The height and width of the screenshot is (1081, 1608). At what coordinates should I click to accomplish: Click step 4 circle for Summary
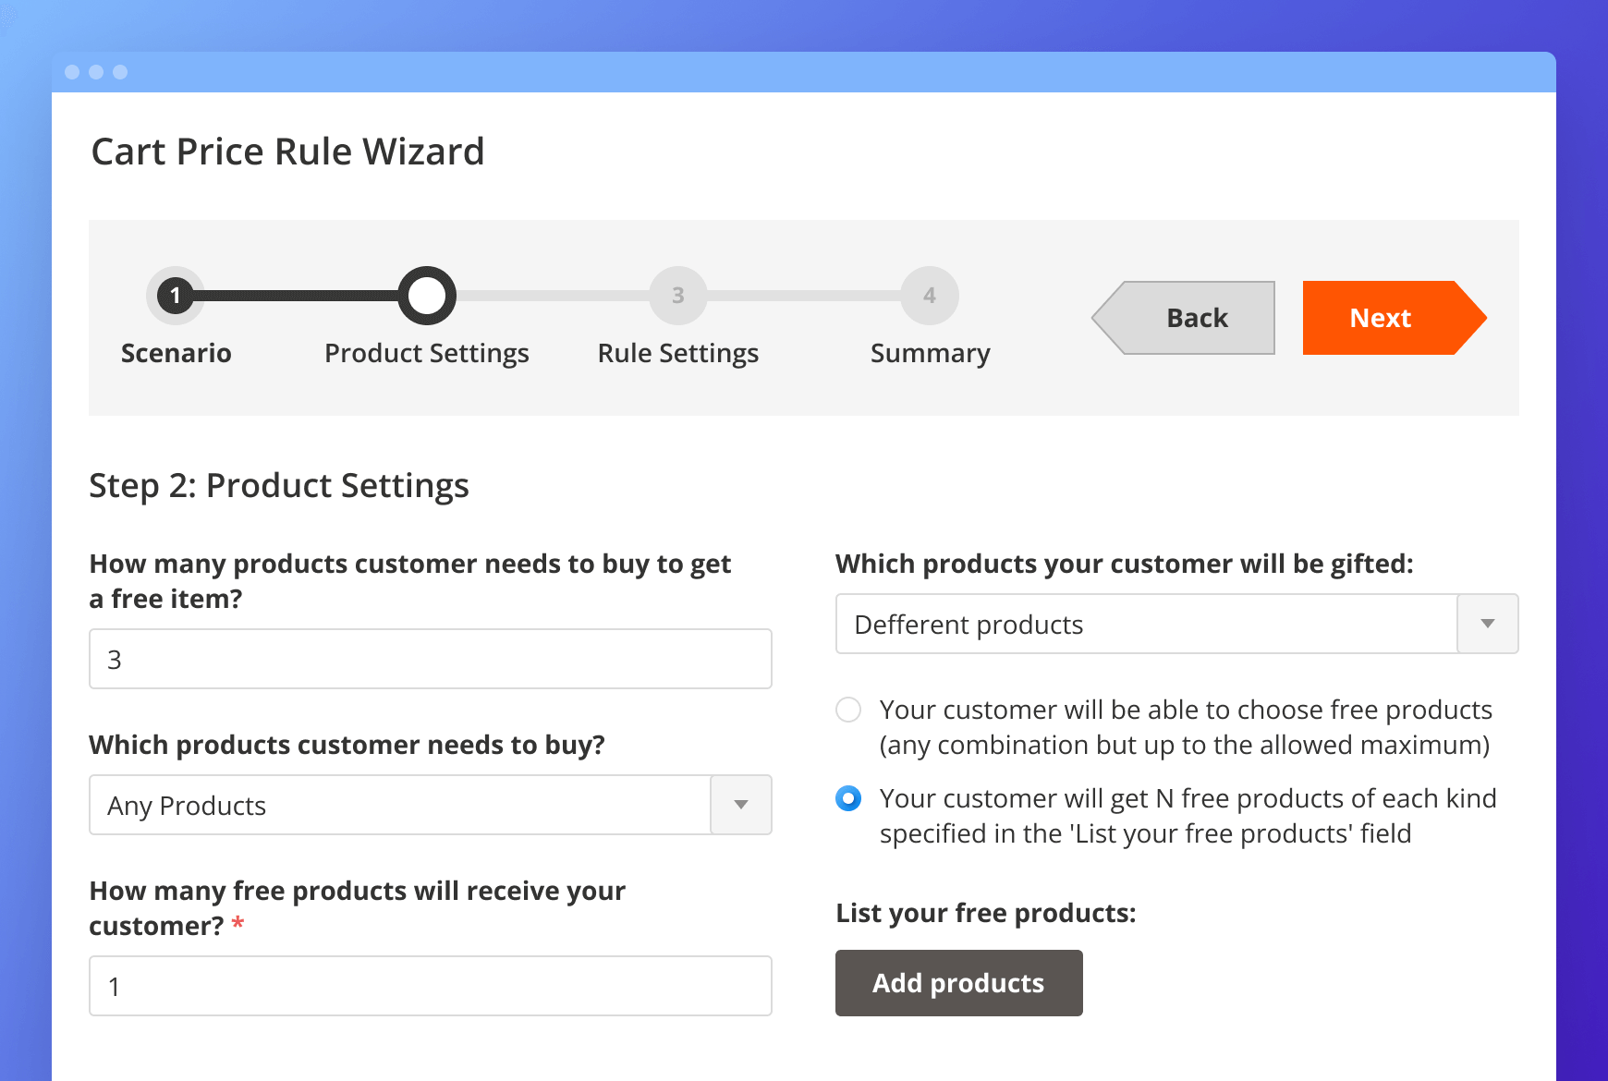point(929,296)
